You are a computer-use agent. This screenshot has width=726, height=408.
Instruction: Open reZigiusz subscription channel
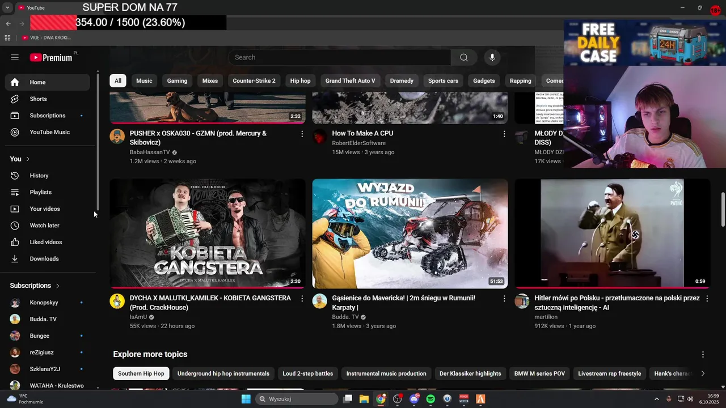coord(48,352)
